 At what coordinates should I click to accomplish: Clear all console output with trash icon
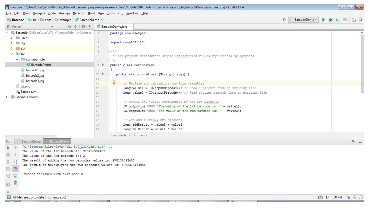click(15, 183)
